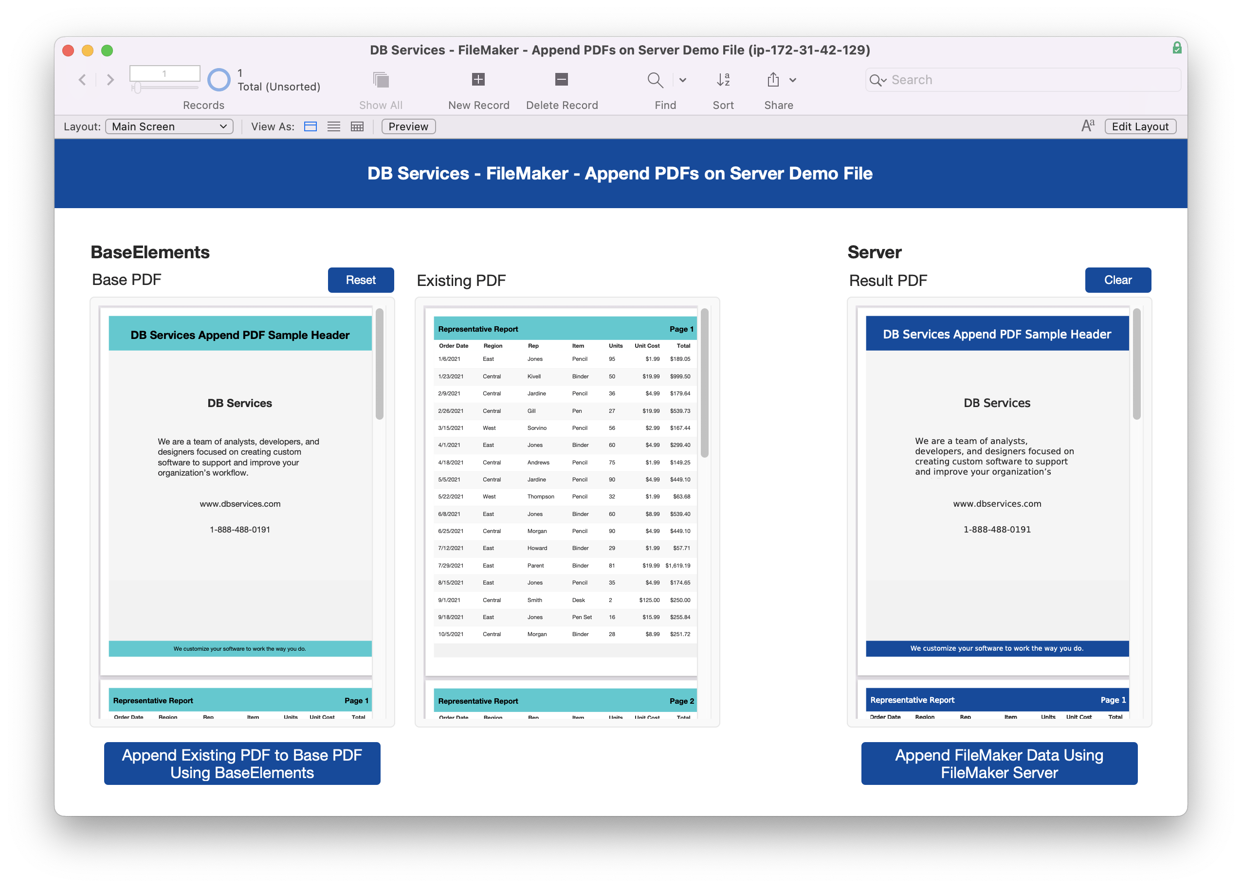Toggle the list view layout
The height and width of the screenshot is (888, 1242).
[334, 126]
